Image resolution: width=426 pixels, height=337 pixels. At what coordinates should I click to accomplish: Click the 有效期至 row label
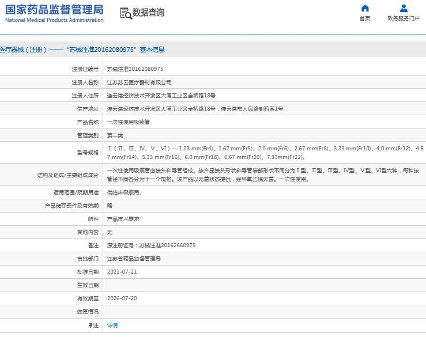click(88, 298)
